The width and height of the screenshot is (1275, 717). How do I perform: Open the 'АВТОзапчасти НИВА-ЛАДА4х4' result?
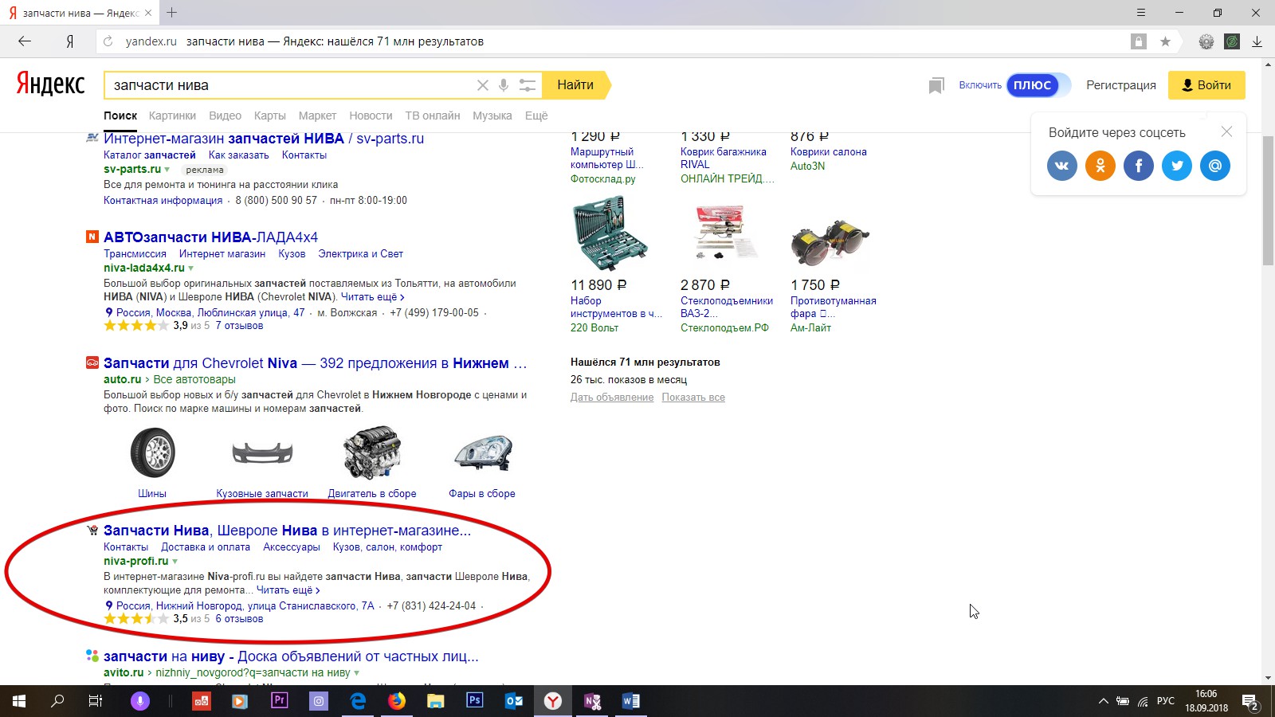coord(210,237)
